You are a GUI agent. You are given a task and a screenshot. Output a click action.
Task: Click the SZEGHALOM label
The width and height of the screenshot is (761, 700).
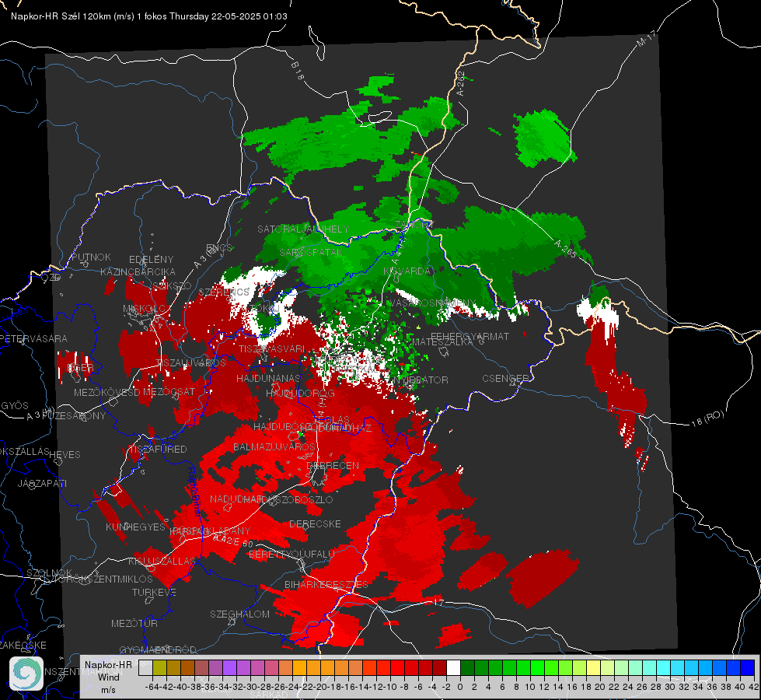[x=239, y=614]
